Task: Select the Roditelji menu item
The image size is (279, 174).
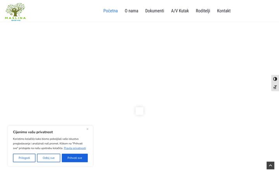Action: pyautogui.click(x=203, y=11)
